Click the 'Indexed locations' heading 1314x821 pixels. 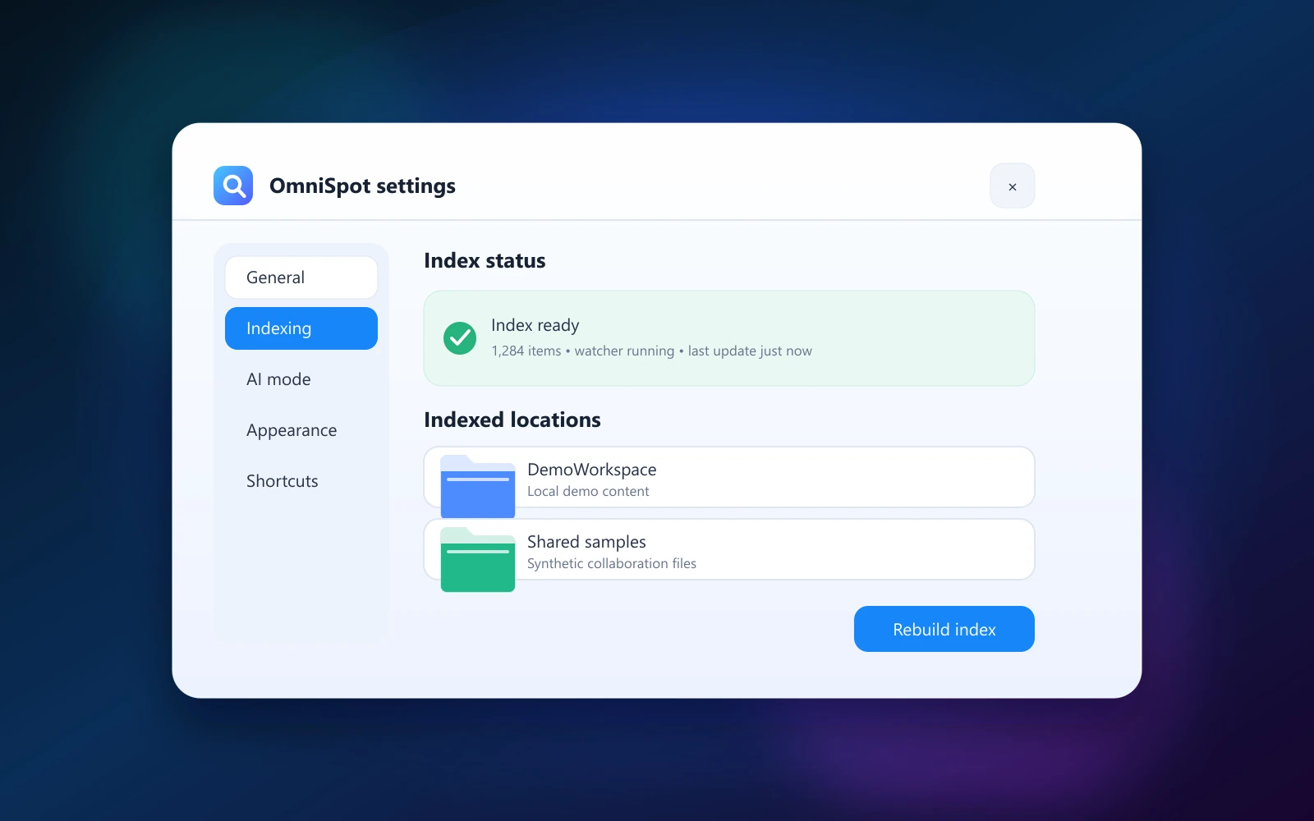click(512, 420)
